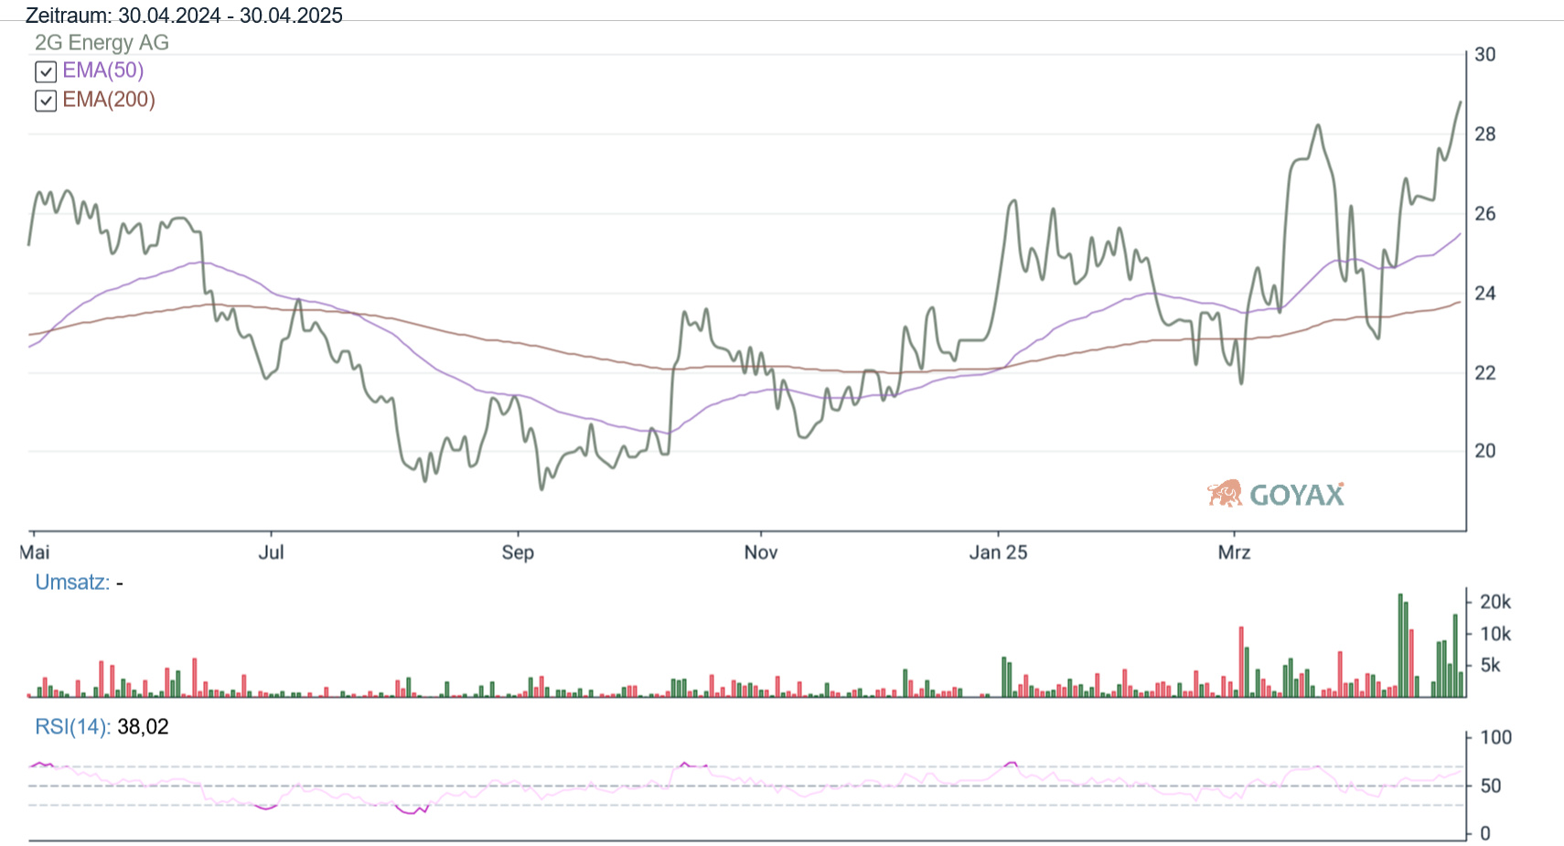Click the tall red volume bar in early March

pos(1241,662)
